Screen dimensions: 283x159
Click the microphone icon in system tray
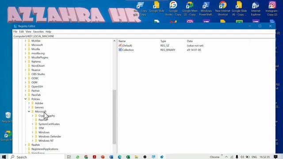[237, 157]
